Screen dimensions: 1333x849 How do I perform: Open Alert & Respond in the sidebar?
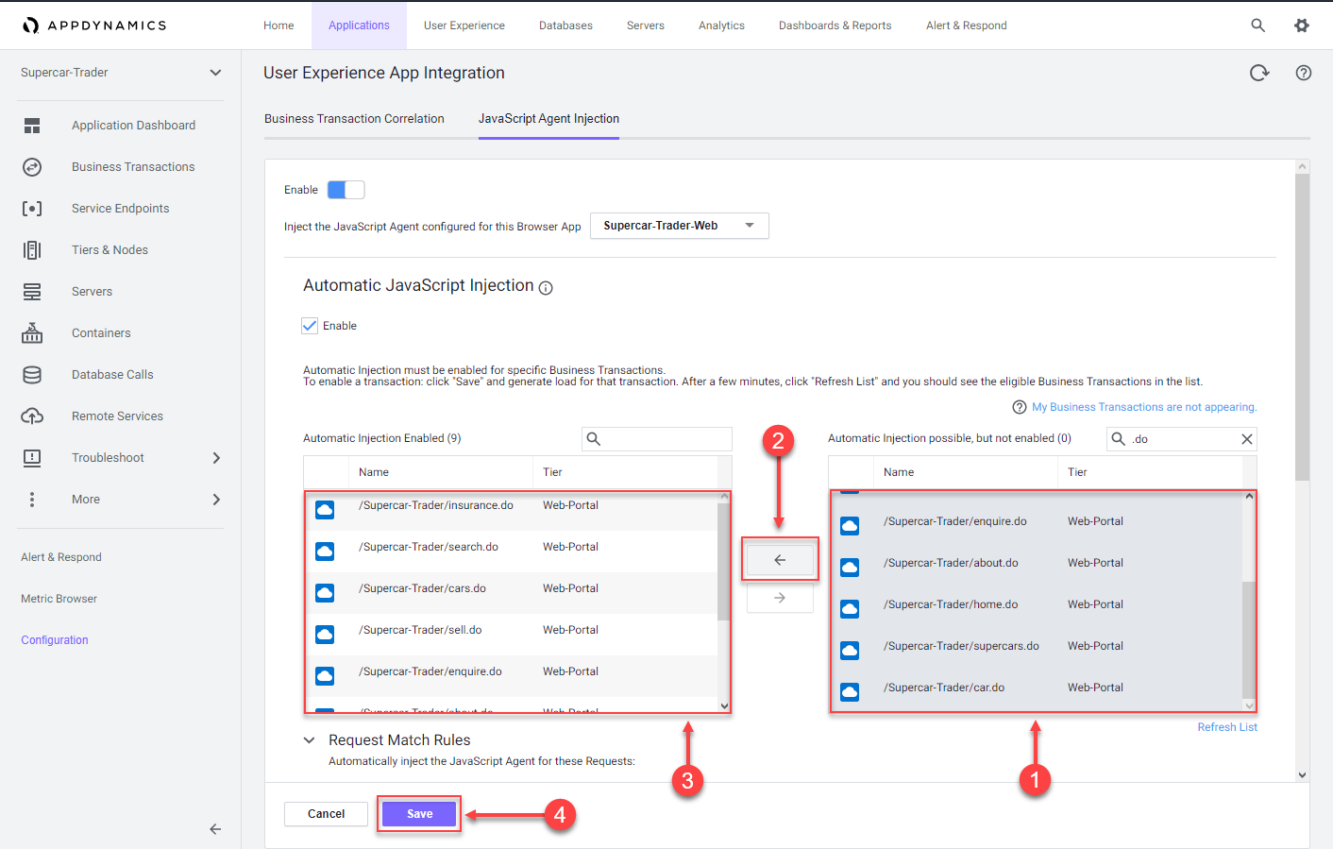click(x=61, y=557)
